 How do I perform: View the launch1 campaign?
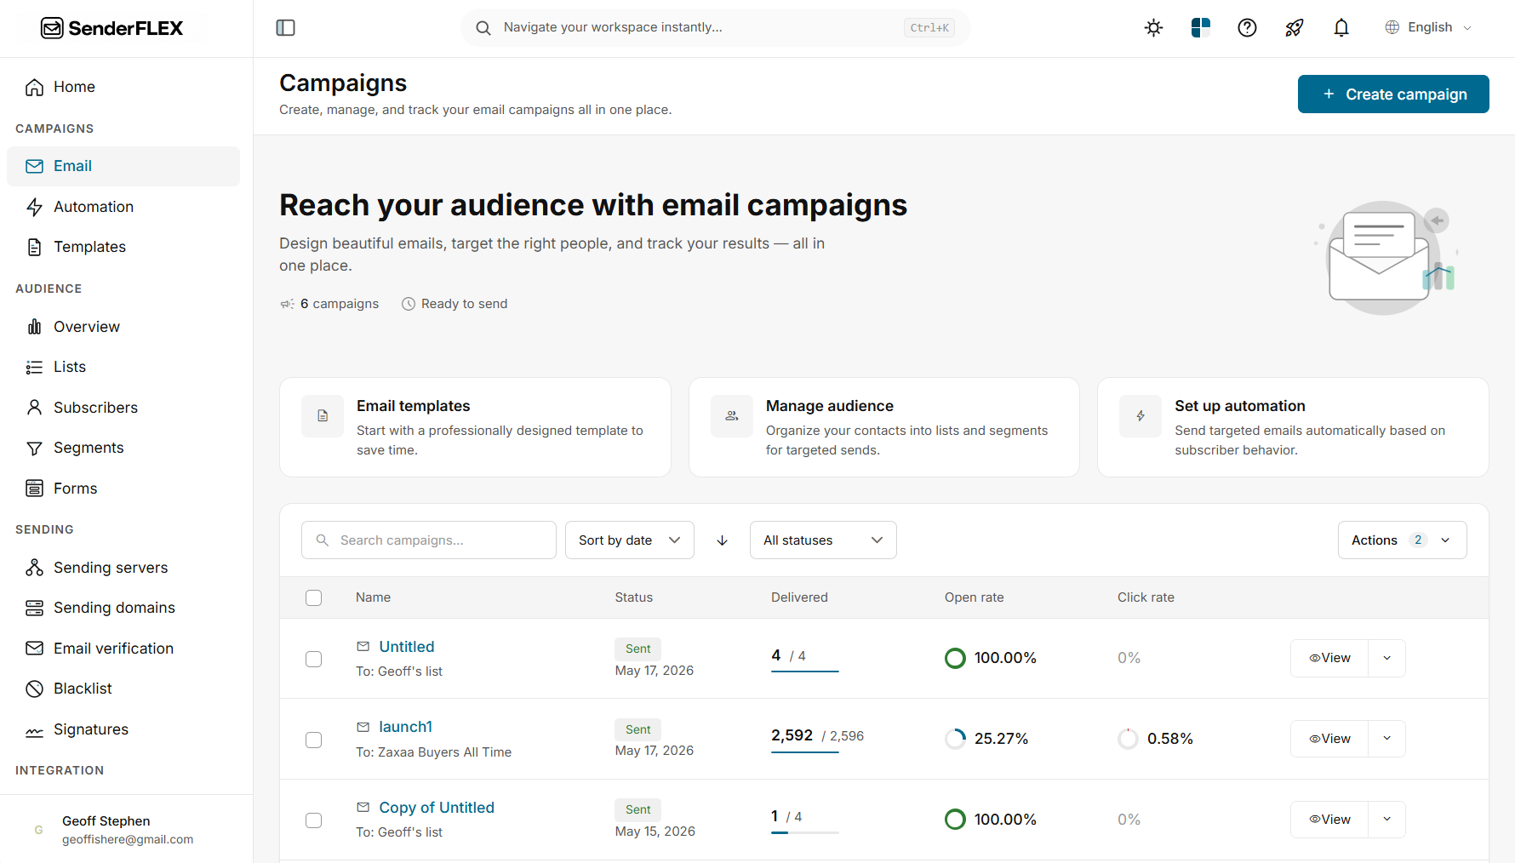tap(1329, 739)
